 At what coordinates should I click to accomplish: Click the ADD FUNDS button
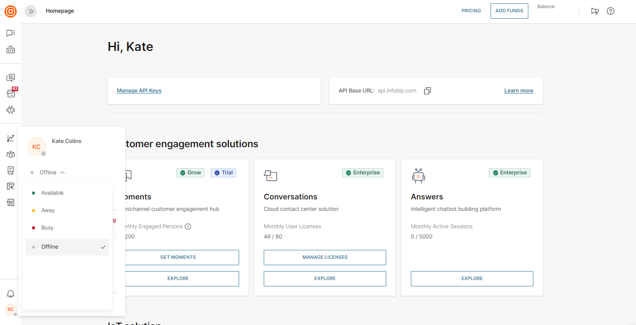click(x=509, y=11)
